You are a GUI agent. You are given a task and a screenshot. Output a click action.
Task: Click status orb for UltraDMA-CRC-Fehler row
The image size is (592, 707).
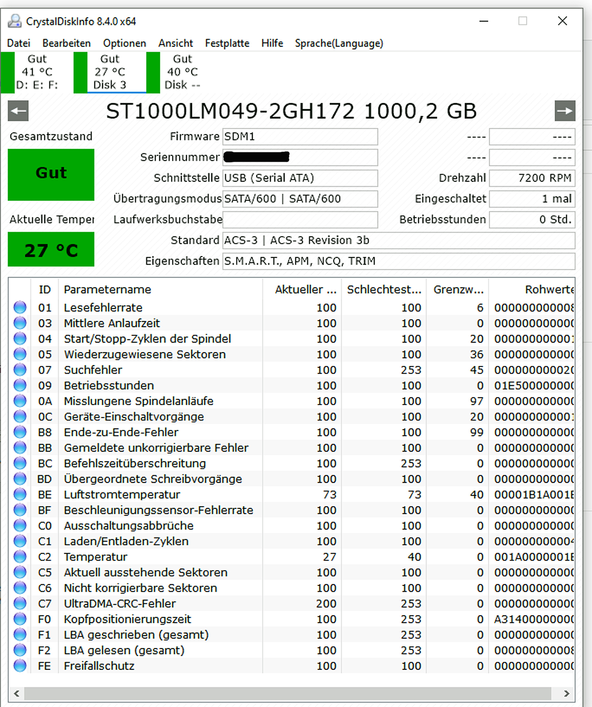(20, 603)
